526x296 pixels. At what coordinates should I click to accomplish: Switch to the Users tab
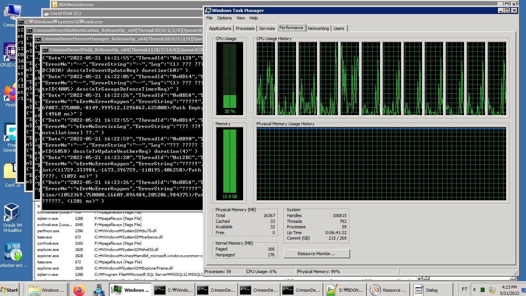coord(339,28)
